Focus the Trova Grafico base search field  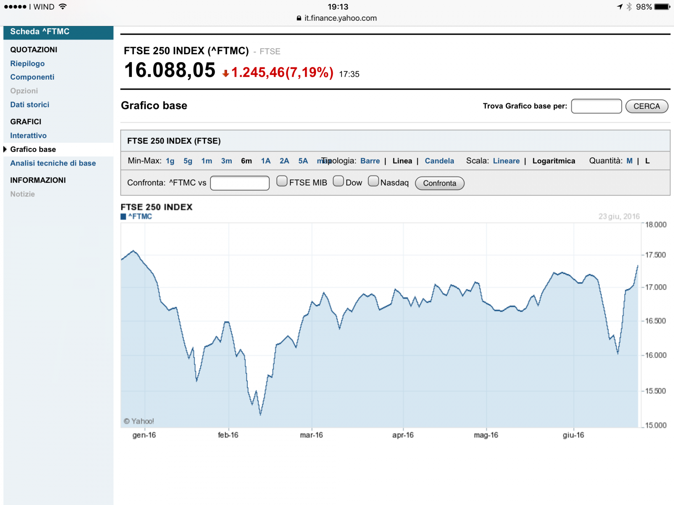596,106
